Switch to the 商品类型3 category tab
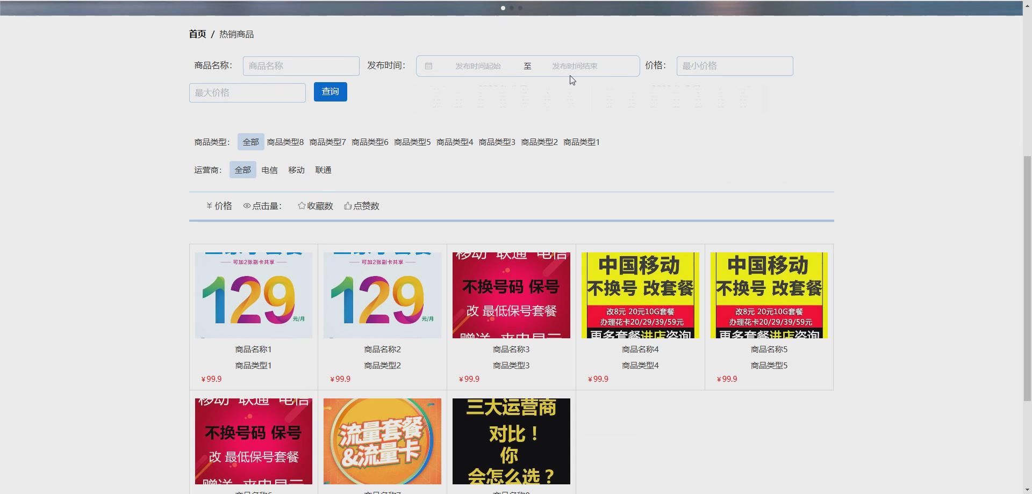This screenshot has height=494, width=1032. pyautogui.click(x=496, y=142)
